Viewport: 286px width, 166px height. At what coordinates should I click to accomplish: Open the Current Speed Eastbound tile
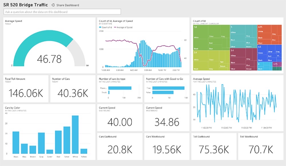click(120, 118)
